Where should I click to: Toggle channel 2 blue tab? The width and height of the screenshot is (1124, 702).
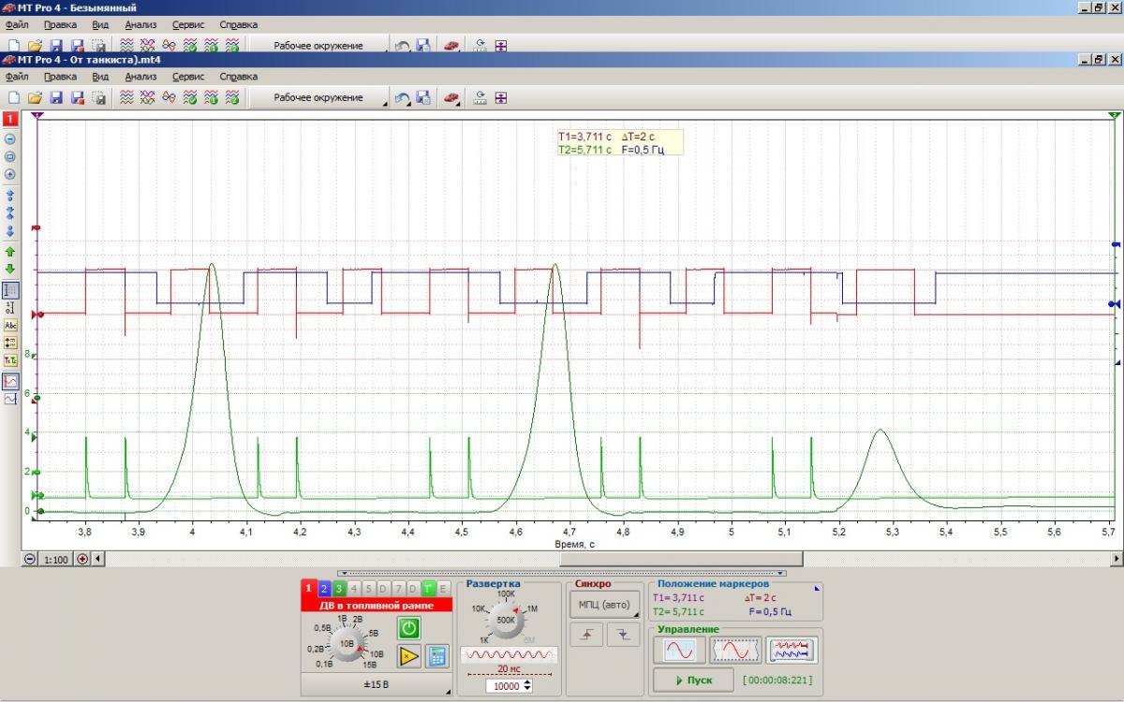click(x=324, y=588)
